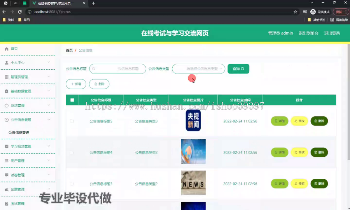This screenshot has height=210, width=350.
Task: Click the 新增 add button
Action: point(76,84)
